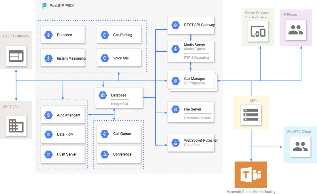317x194 pixels.
Task: Click the Microsoft Teams logo
Action: point(251,175)
